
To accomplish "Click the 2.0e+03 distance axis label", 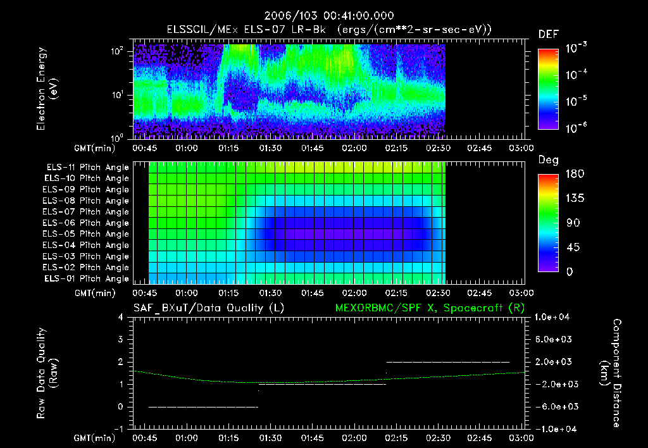I will (x=554, y=361).
